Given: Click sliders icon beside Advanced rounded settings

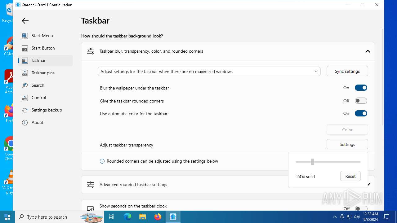Looking at the screenshot, I should 91,185.
